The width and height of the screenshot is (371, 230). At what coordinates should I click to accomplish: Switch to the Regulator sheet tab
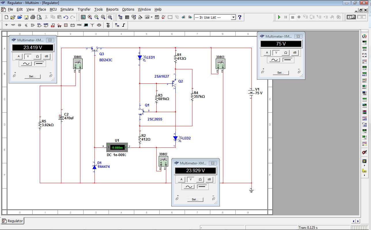[13, 221]
